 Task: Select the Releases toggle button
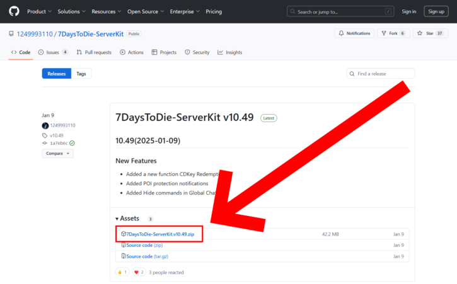[56, 74]
